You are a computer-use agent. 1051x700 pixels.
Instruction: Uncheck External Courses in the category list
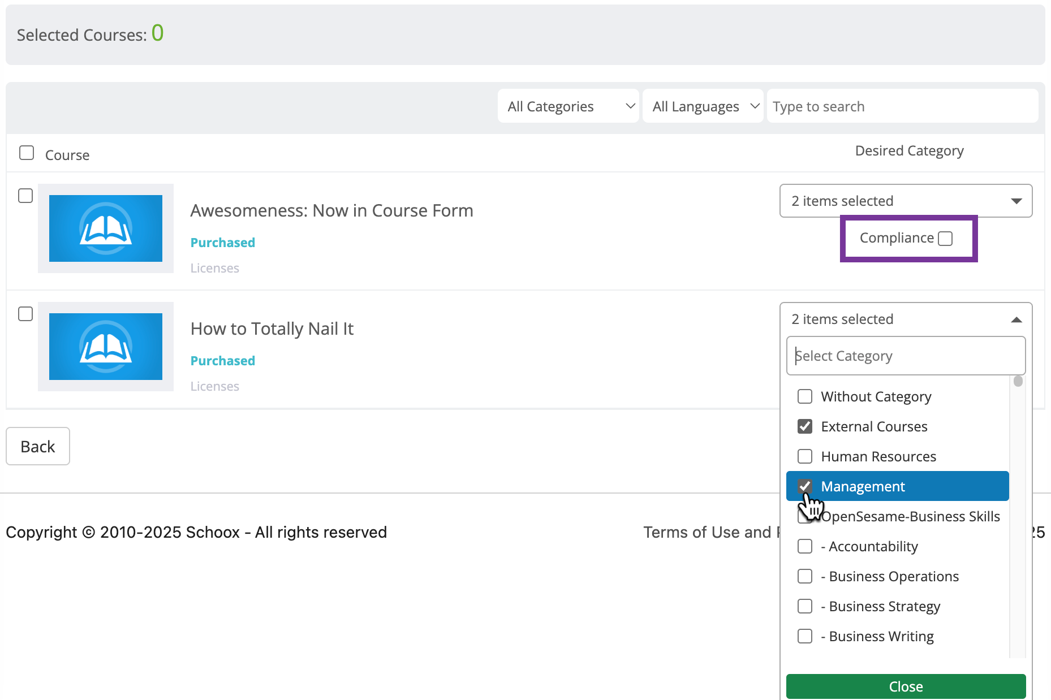pos(805,426)
